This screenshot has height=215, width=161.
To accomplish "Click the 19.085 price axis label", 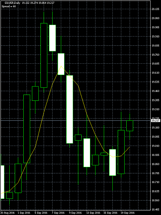I will [156, 137].
